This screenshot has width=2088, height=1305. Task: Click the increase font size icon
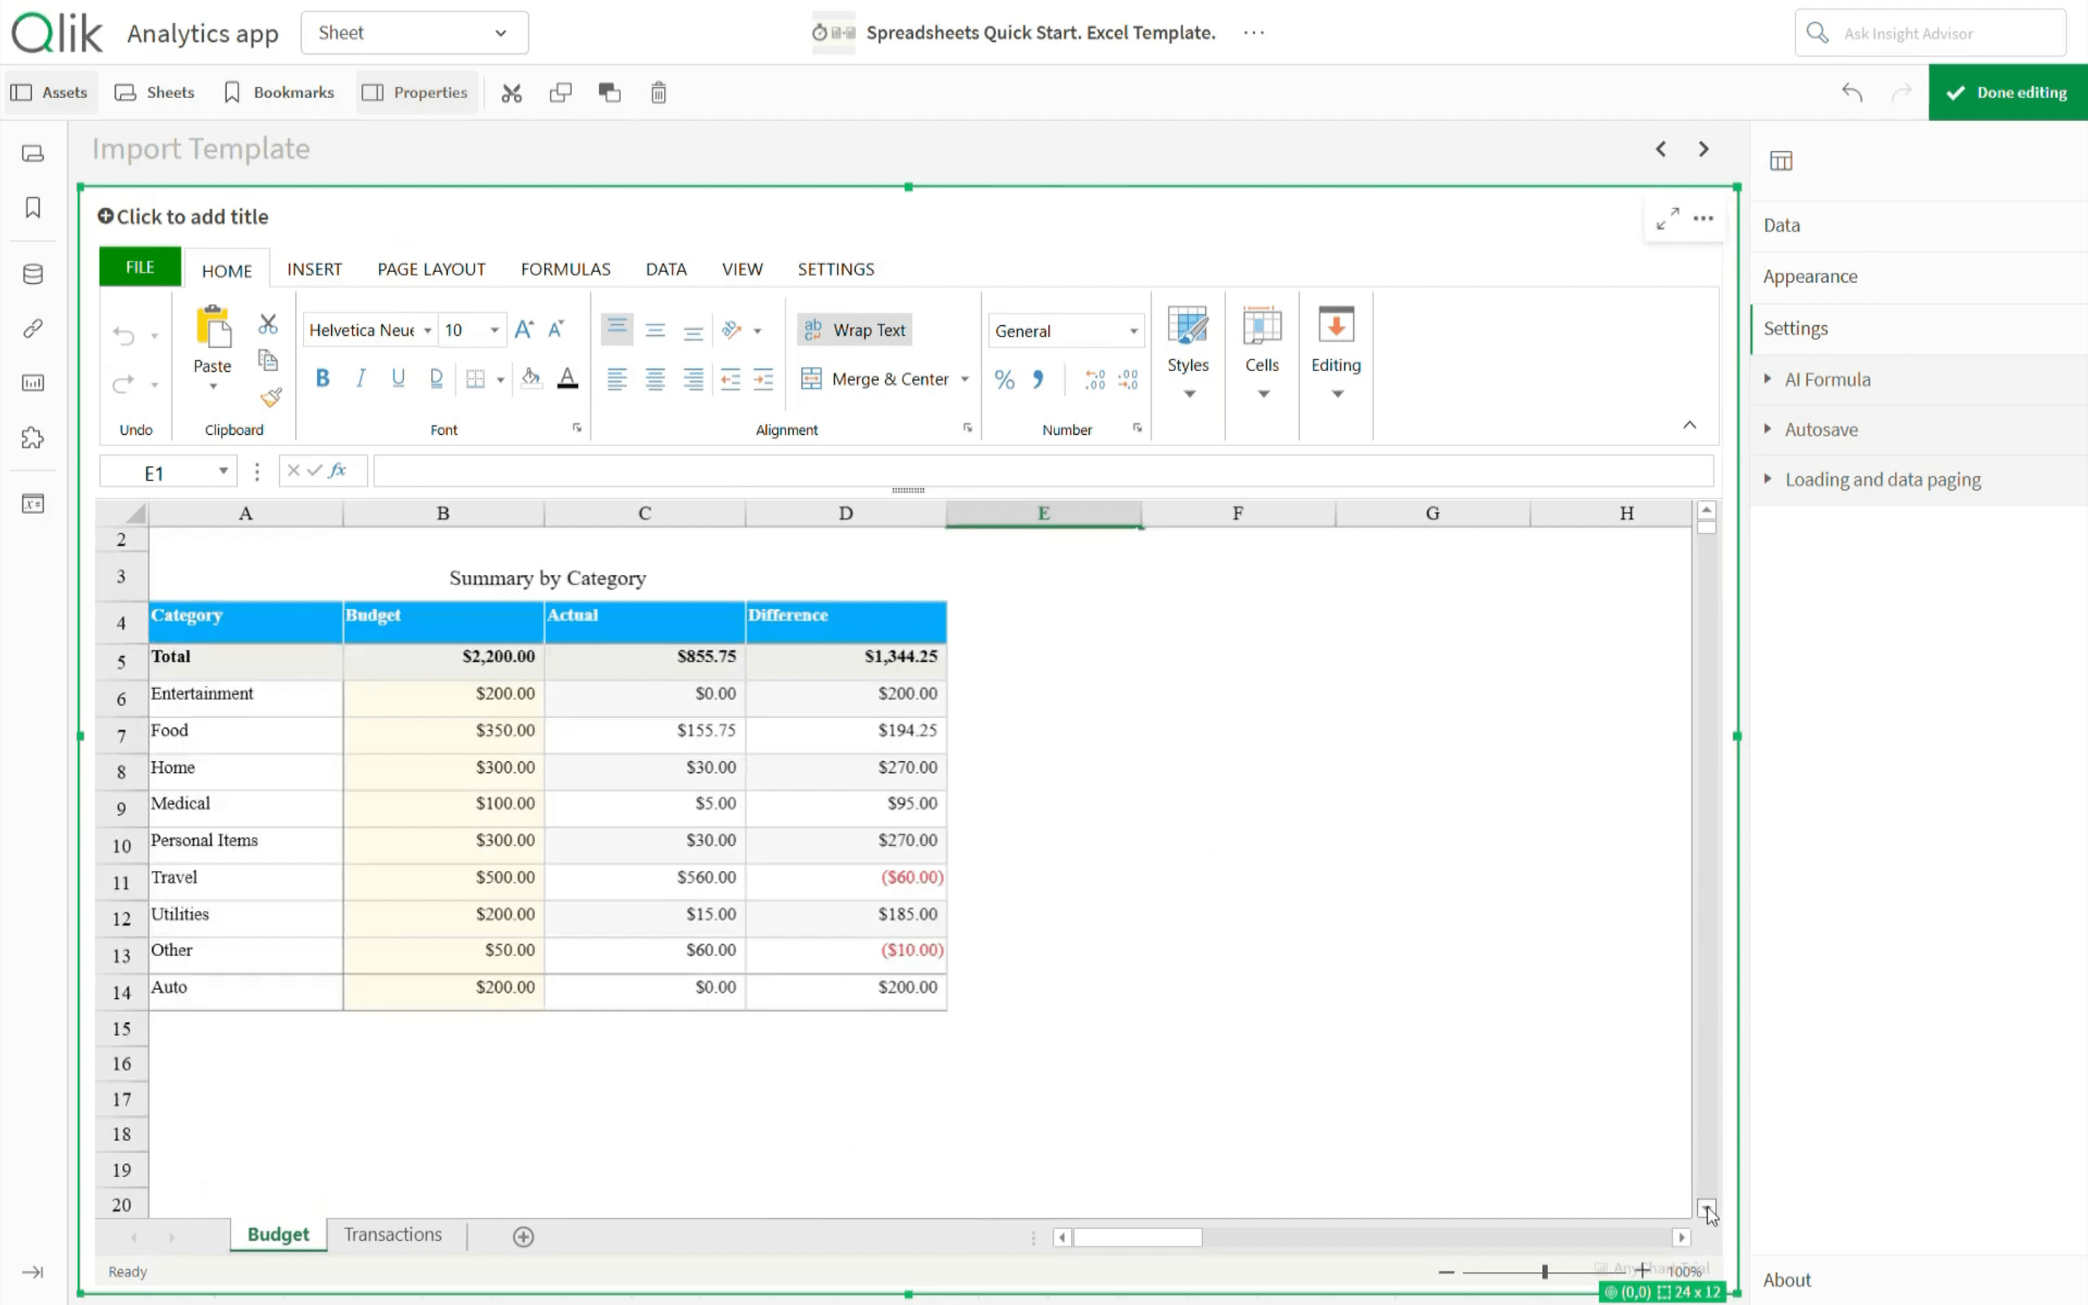click(x=523, y=330)
